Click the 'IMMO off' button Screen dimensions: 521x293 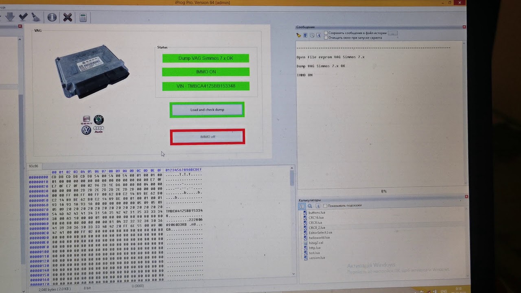coord(208,137)
